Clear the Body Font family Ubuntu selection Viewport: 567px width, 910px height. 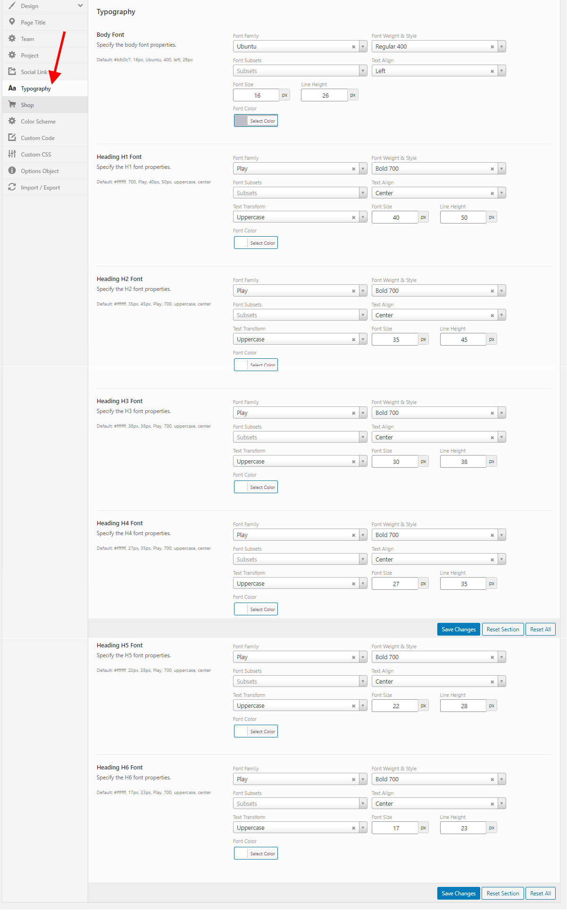click(353, 47)
